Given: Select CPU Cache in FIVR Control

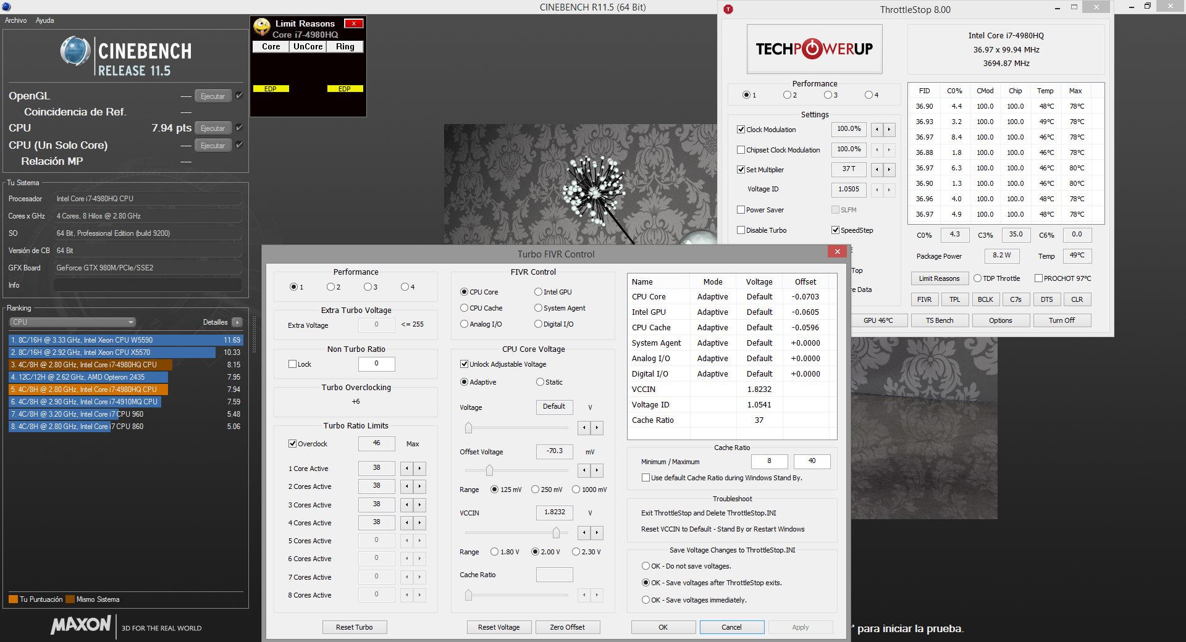Looking at the screenshot, I should [x=464, y=308].
